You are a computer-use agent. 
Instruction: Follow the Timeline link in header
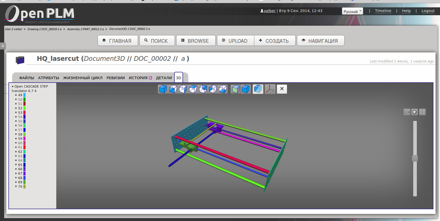point(383,11)
